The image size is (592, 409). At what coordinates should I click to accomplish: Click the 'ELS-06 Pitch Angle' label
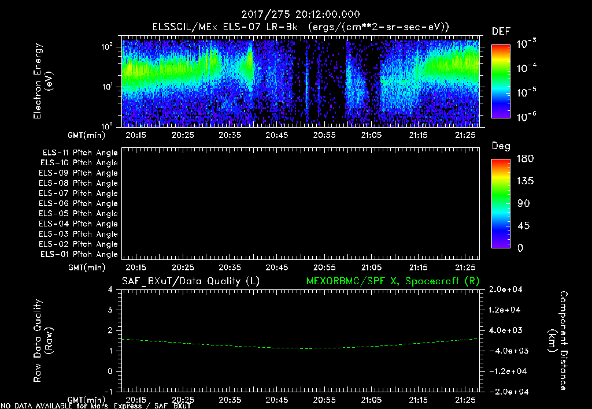pyautogui.click(x=78, y=204)
